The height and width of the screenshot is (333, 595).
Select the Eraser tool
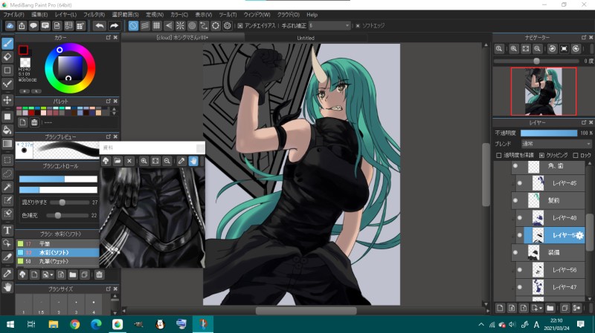[x=7, y=57]
